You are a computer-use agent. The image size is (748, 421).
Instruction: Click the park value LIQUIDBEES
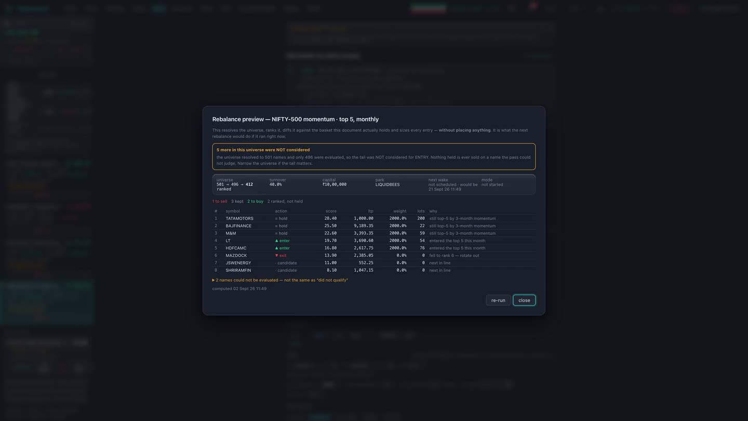(x=388, y=185)
